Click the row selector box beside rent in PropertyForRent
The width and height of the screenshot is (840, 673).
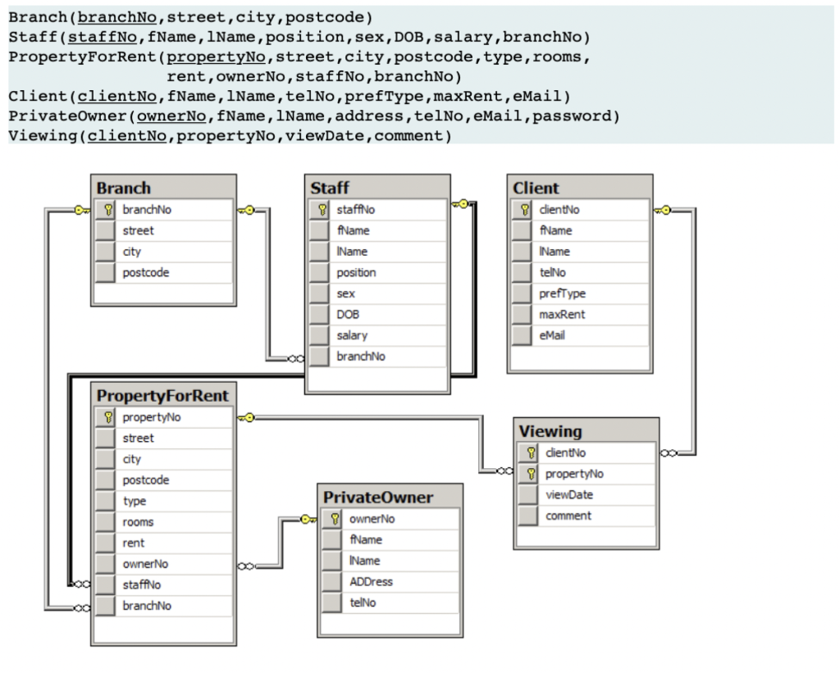click(106, 543)
